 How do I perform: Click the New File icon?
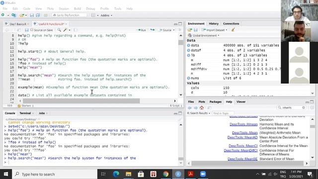[x=3, y=15]
